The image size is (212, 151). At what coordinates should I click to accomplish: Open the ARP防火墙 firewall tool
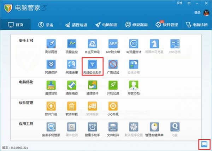coord(113,46)
